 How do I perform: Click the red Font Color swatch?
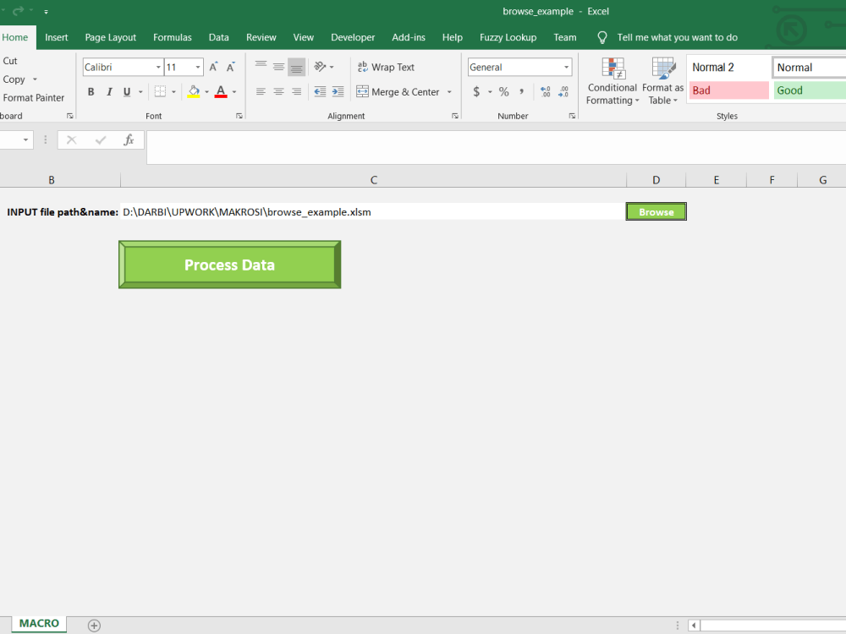tap(219, 96)
